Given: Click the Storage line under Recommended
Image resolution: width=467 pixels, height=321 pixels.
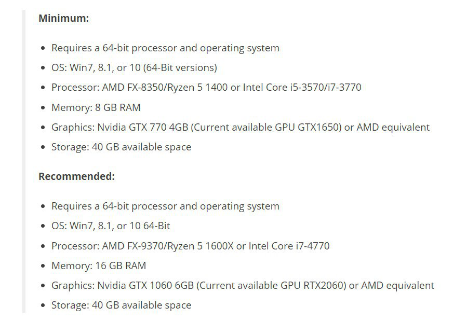Looking at the screenshot, I should 121,305.
